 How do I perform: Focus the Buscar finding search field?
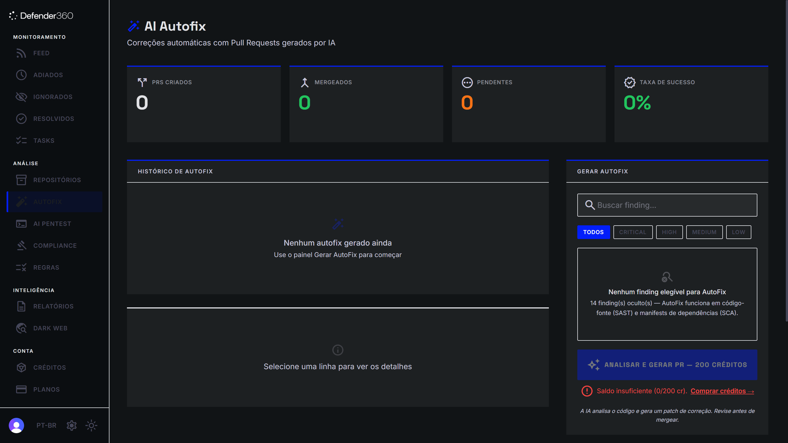coord(667,205)
